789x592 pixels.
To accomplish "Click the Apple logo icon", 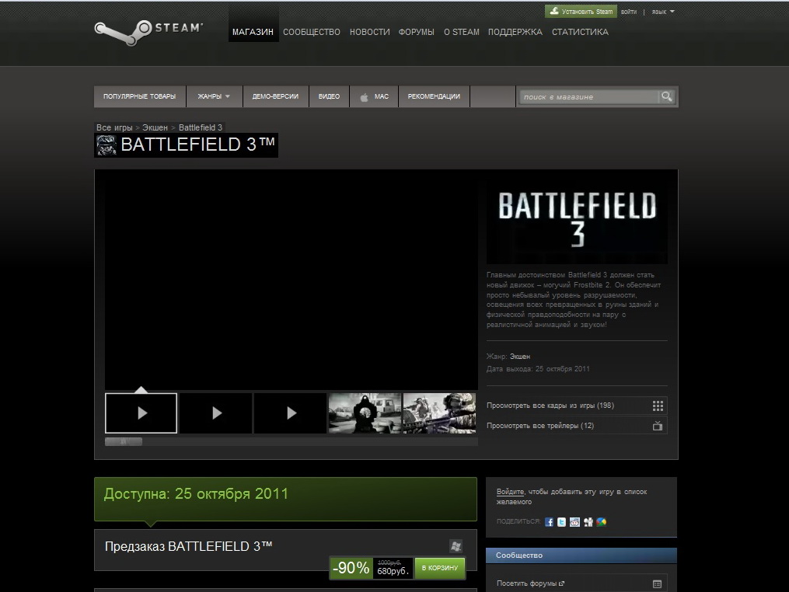I will [364, 97].
